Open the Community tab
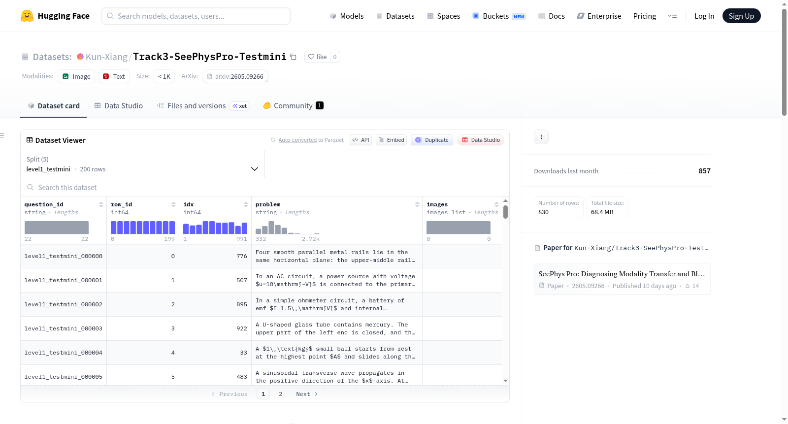 (293, 105)
